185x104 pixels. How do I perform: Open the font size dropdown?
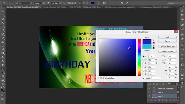60,3
